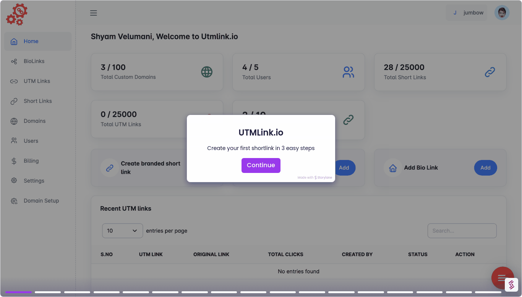522x297 pixels.
Task: Open the Short Links sidebar item
Action: (x=38, y=101)
